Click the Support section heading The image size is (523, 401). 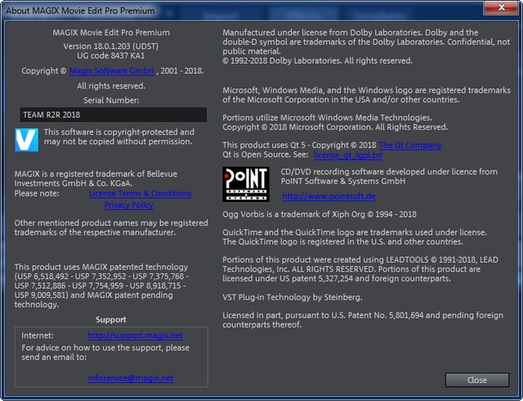point(110,319)
